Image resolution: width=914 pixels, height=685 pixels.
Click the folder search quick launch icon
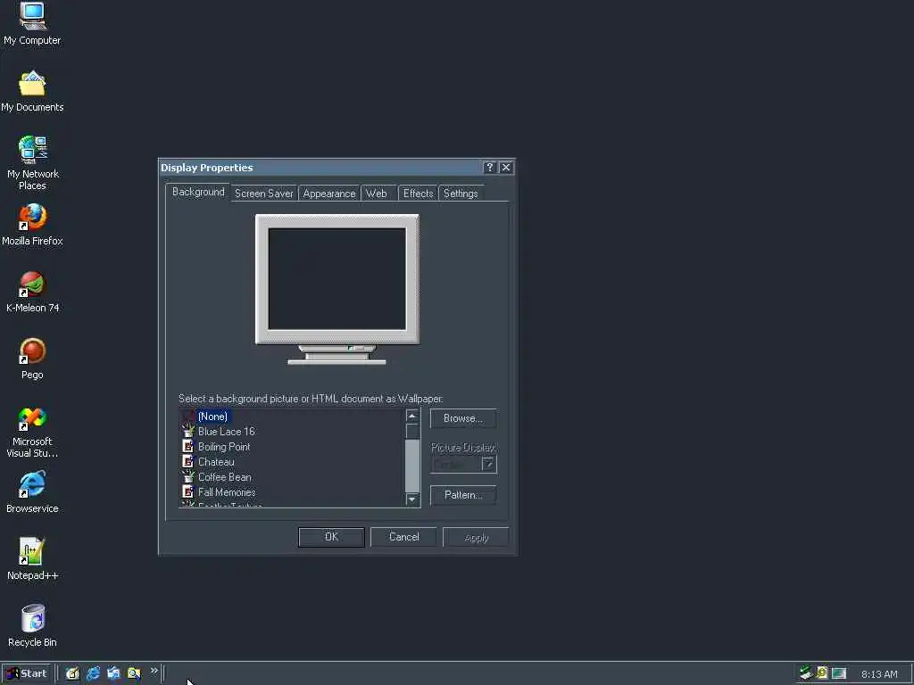pyautogui.click(x=134, y=673)
